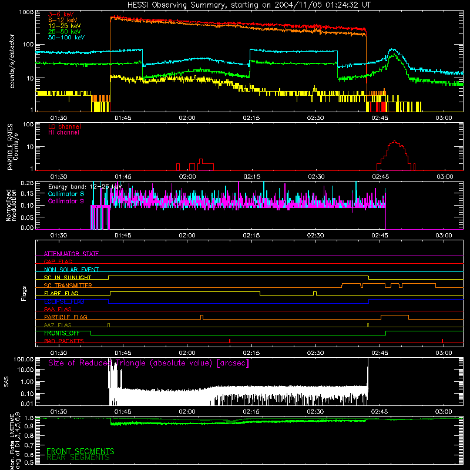Click the SAS axis label
The image size is (470, 470).
[x=6, y=382]
